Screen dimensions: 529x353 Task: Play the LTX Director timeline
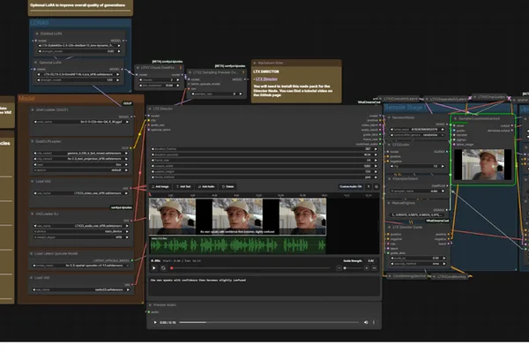coord(154,268)
